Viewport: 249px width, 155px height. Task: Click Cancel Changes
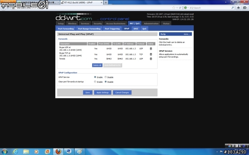(122, 93)
